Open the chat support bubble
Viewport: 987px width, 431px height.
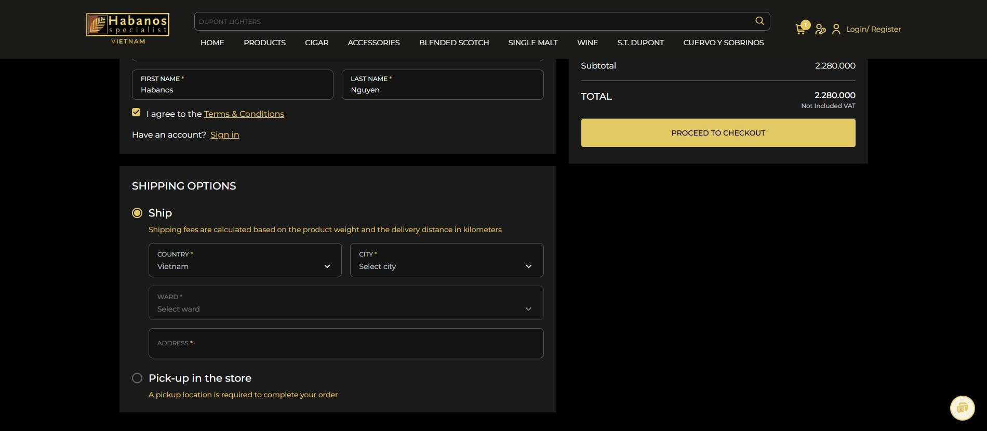pyautogui.click(x=962, y=408)
